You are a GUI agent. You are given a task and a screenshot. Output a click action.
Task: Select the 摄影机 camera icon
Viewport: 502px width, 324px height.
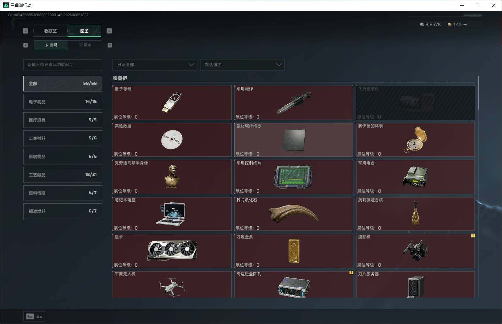[415, 250]
